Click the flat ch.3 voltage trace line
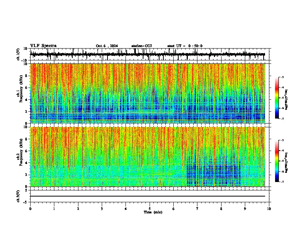303x234 pixels. tap(148, 196)
